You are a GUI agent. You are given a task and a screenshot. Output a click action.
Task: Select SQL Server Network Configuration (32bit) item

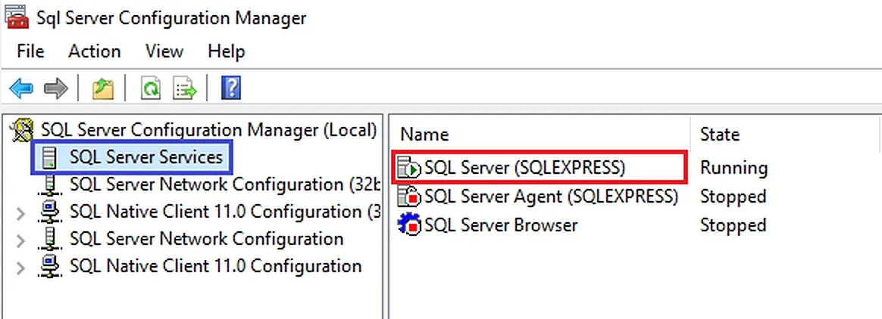[x=226, y=184]
